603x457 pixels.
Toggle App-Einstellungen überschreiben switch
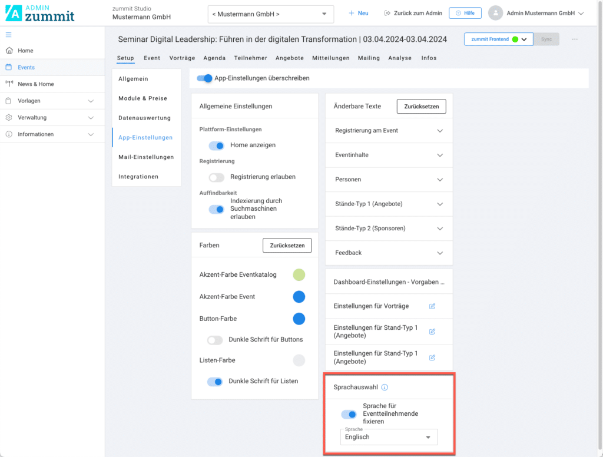pos(204,78)
